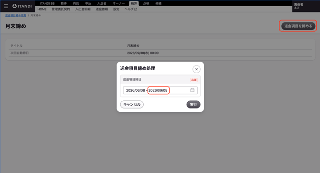Open the 申込 tab
320x173 pixels.
click(88, 3)
